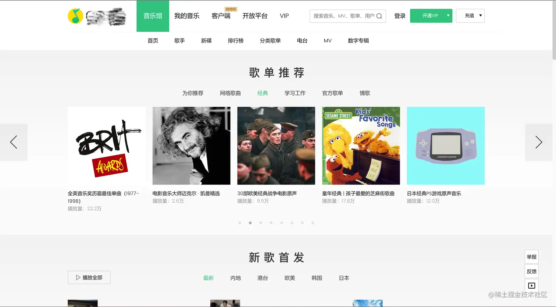Viewport: 556px width, 307px height.
Task: Open the 开通VIP dropdown arrow
Action: click(x=448, y=16)
